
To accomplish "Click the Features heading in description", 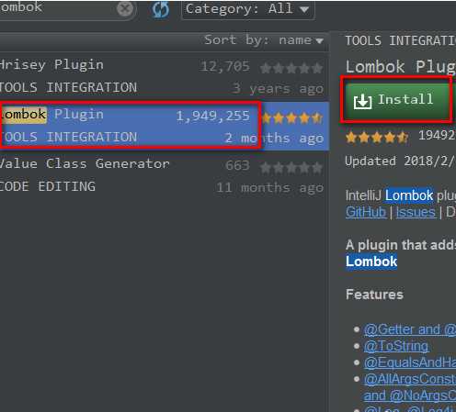I will tap(374, 295).
